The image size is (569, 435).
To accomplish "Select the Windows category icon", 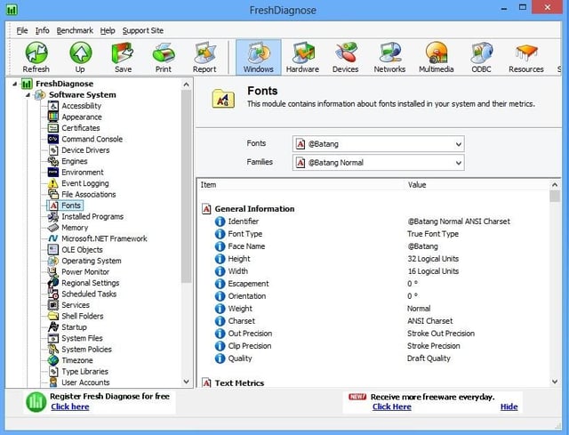I will 259,57.
